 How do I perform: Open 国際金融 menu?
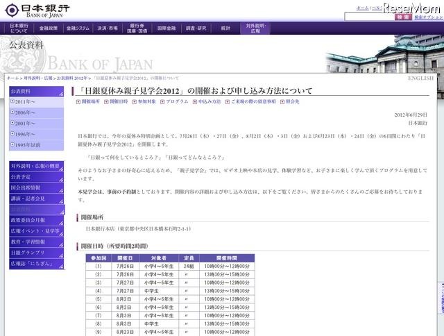(x=166, y=28)
